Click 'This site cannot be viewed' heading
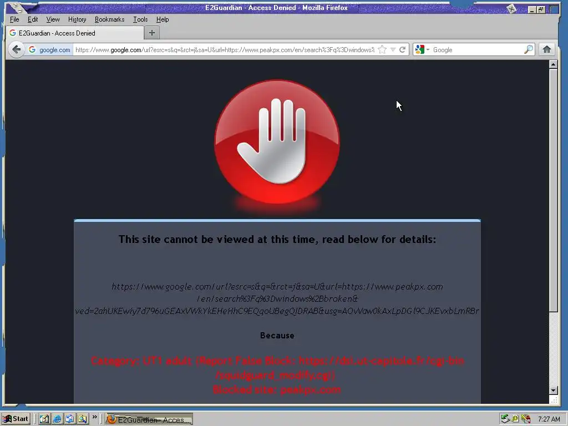 click(277, 240)
